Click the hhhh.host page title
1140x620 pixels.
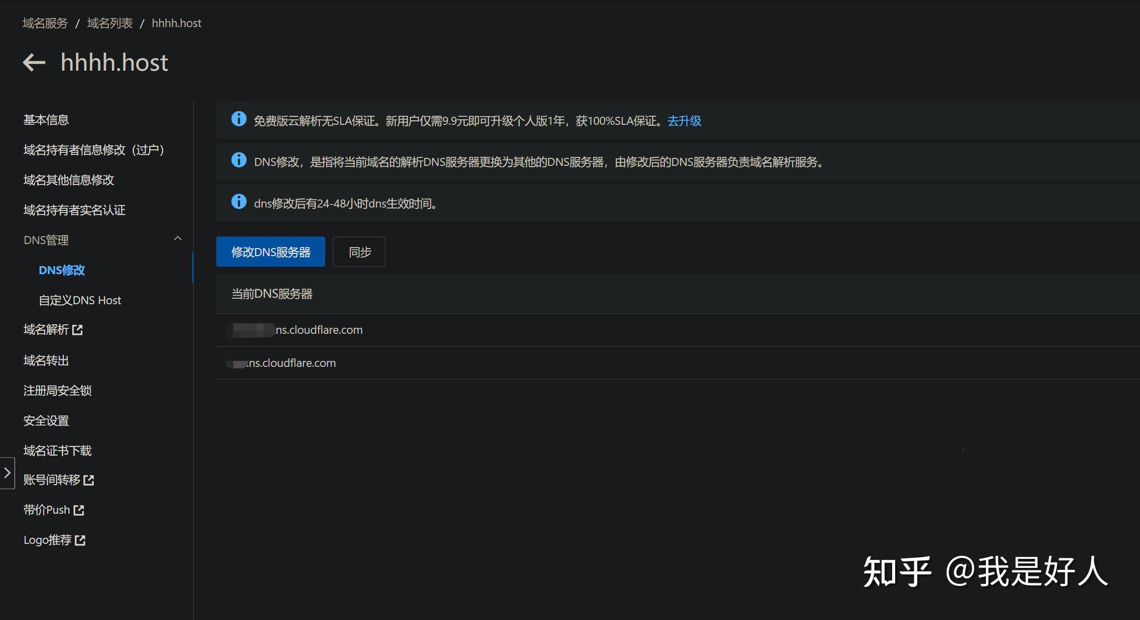click(114, 63)
